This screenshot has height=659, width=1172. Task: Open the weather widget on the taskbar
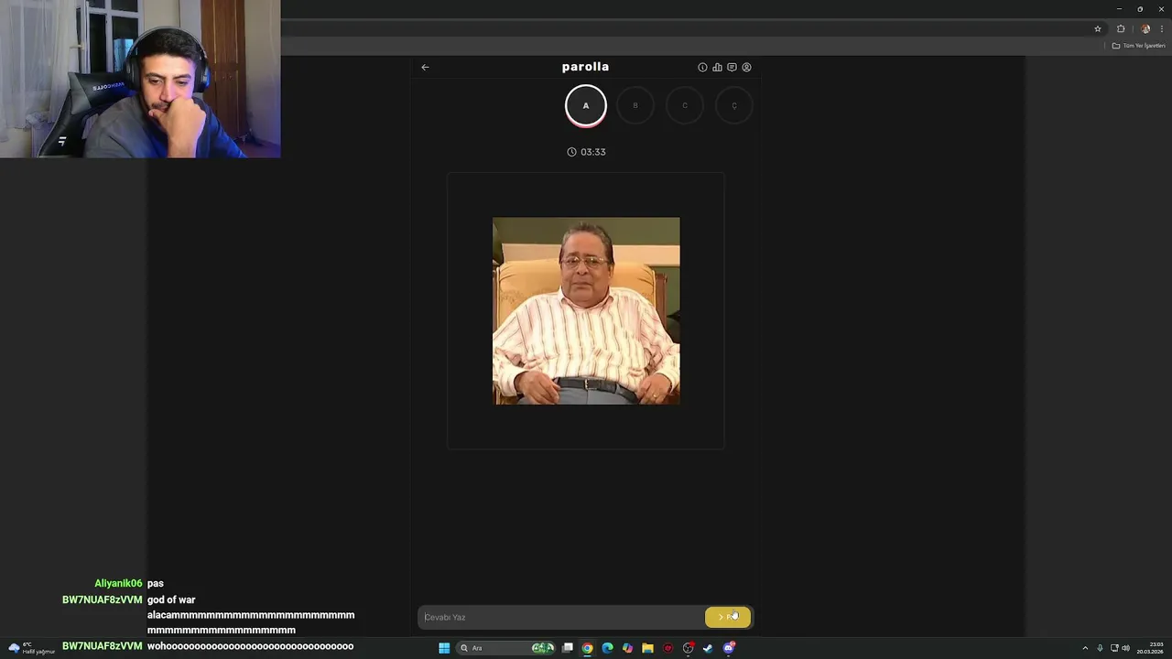31,648
